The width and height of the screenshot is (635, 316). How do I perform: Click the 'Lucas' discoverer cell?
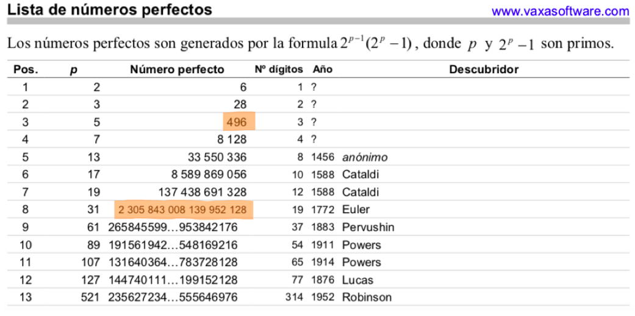click(x=357, y=280)
